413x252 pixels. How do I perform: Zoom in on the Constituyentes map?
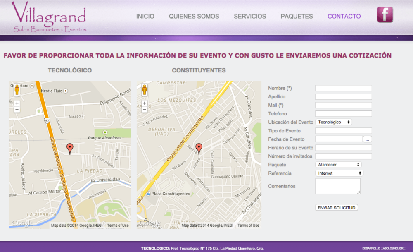coord(145,103)
